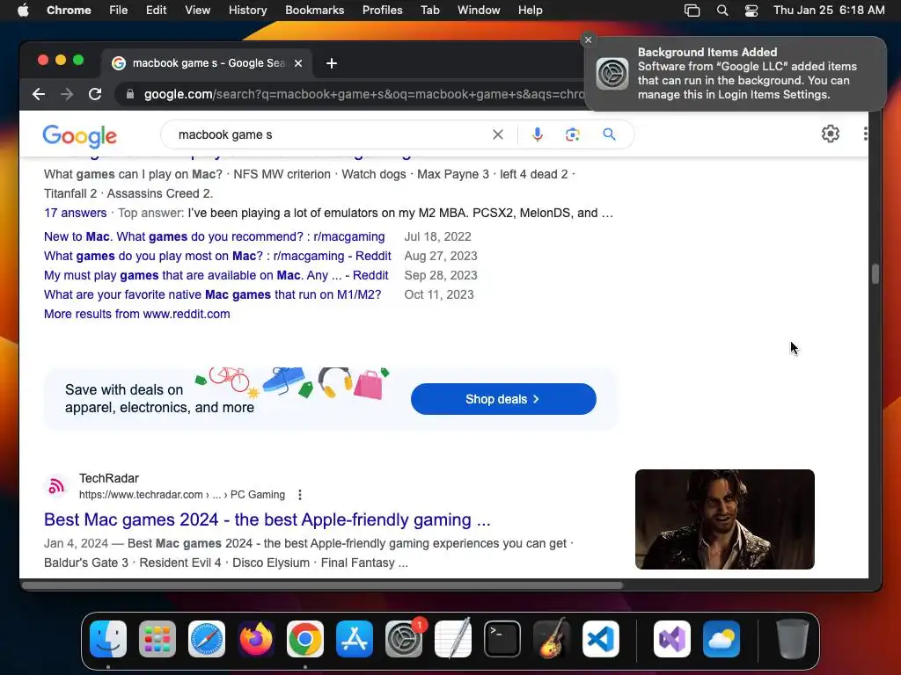Open Visual Studio purple icon in Dock

pyautogui.click(x=671, y=639)
